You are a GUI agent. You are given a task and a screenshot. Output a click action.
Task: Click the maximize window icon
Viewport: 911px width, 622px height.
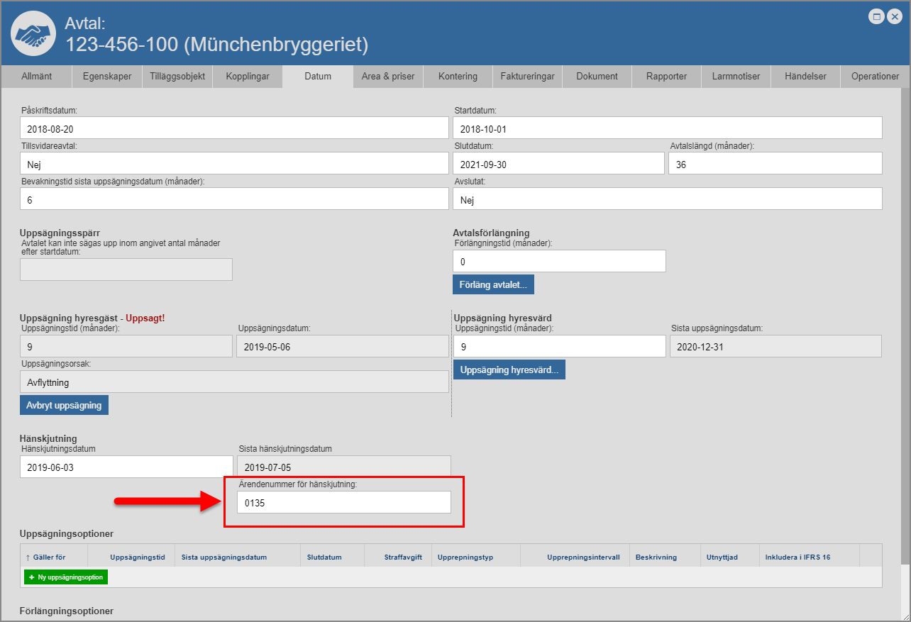(x=877, y=16)
